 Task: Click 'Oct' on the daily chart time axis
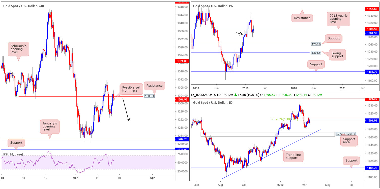[x=244, y=185]
